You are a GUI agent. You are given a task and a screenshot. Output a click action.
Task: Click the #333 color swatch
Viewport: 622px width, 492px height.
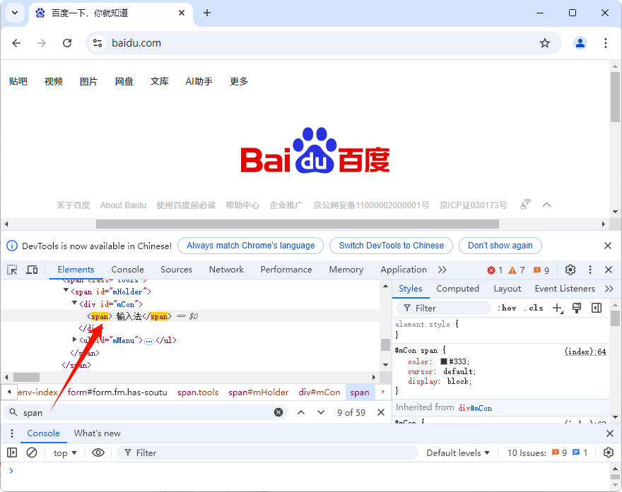(x=444, y=361)
